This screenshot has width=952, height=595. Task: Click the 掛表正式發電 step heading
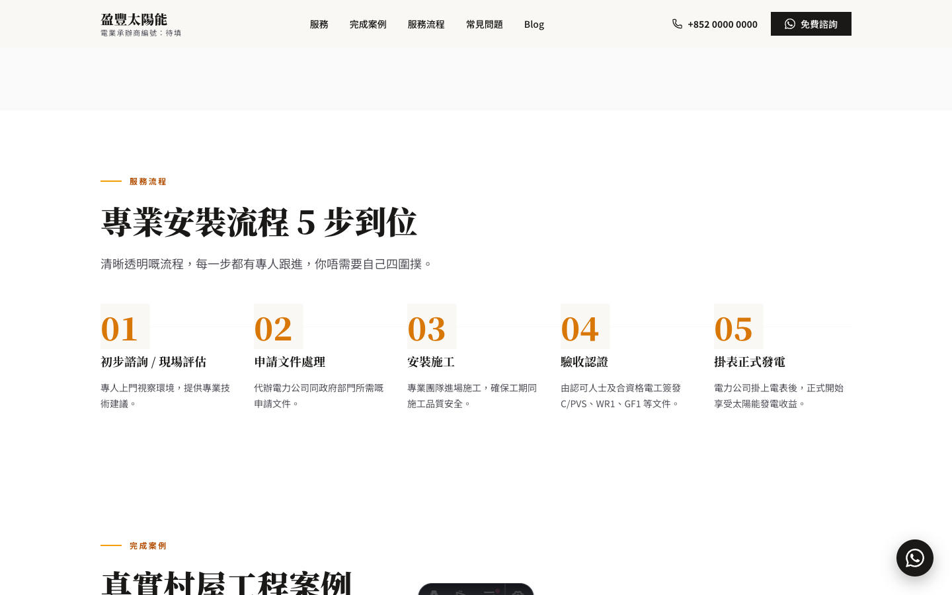(x=750, y=362)
